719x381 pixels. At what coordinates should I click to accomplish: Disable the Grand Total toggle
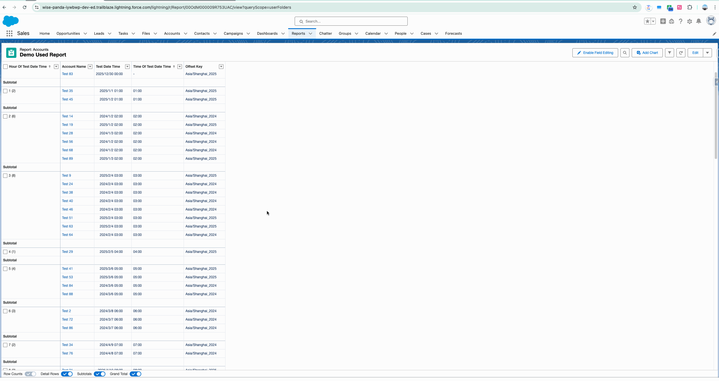(136, 374)
